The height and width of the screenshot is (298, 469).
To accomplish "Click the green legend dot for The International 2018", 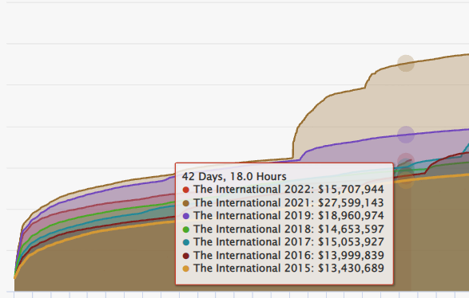I will click(x=185, y=229).
